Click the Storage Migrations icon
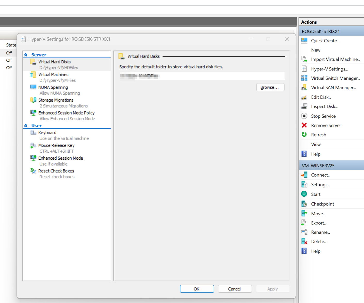The height and width of the screenshot is (303, 364). tap(33, 100)
